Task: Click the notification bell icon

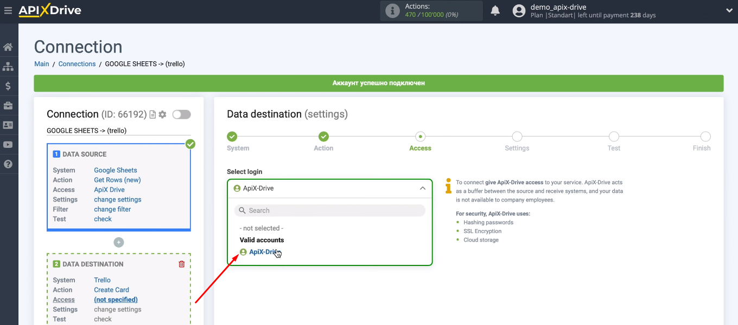Action: pyautogui.click(x=495, y=11)
